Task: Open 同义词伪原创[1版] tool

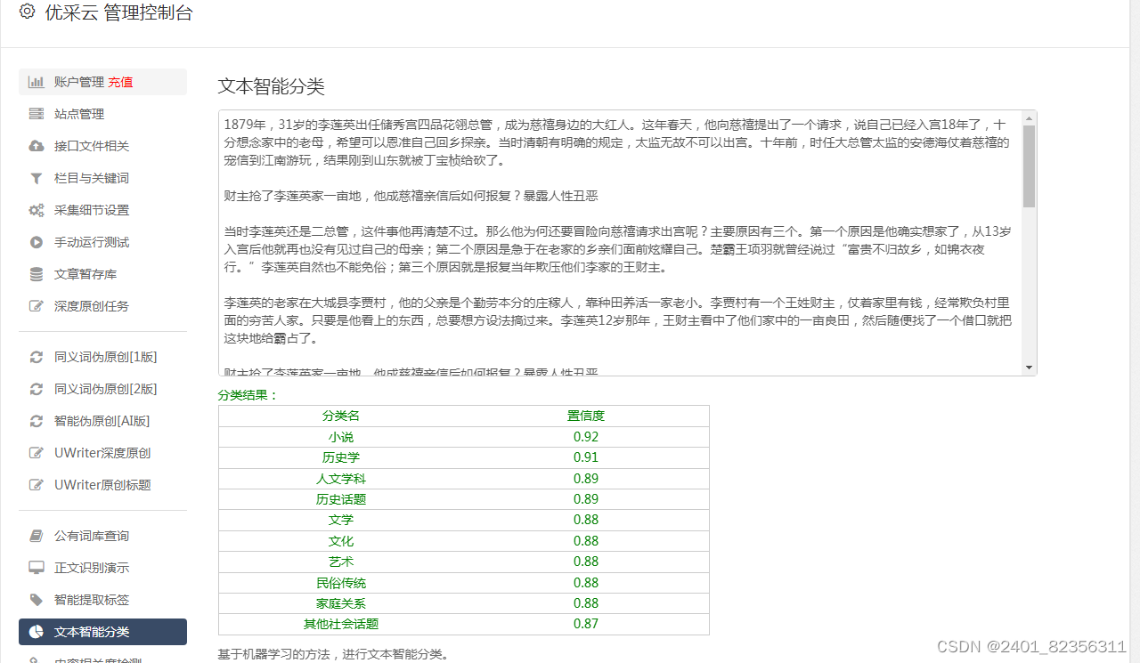Action: tap(102, 357)
